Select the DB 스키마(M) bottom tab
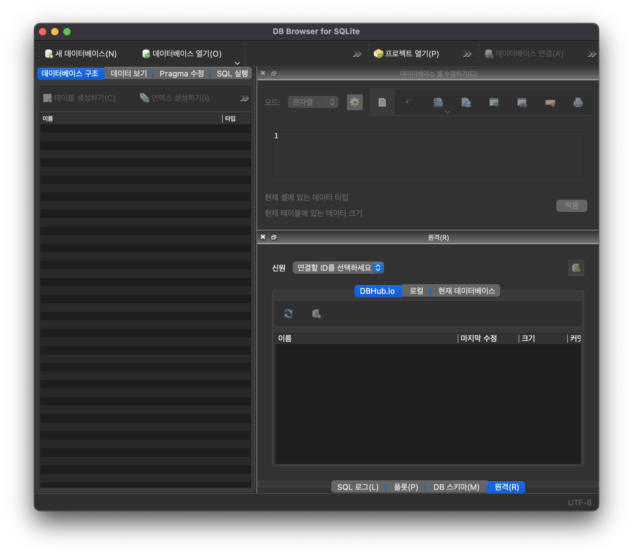 456,487
